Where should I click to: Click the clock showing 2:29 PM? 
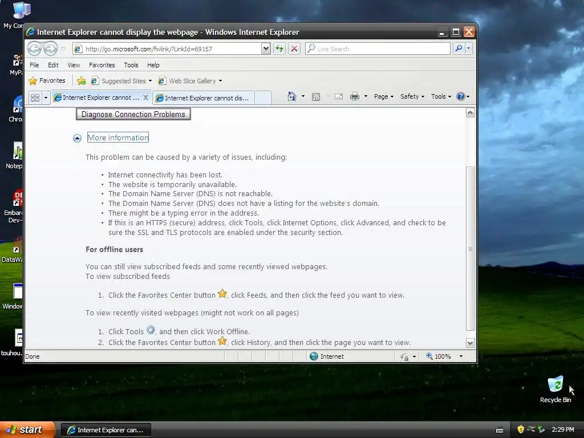click(x=563, y=429)
